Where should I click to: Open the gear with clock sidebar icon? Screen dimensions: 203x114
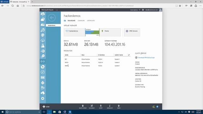pyautogui.click(x=43, y=30)
